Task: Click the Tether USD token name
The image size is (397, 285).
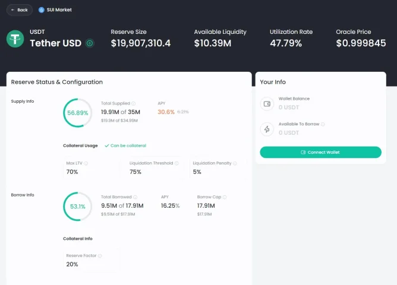Action: [x=55, y=43]
